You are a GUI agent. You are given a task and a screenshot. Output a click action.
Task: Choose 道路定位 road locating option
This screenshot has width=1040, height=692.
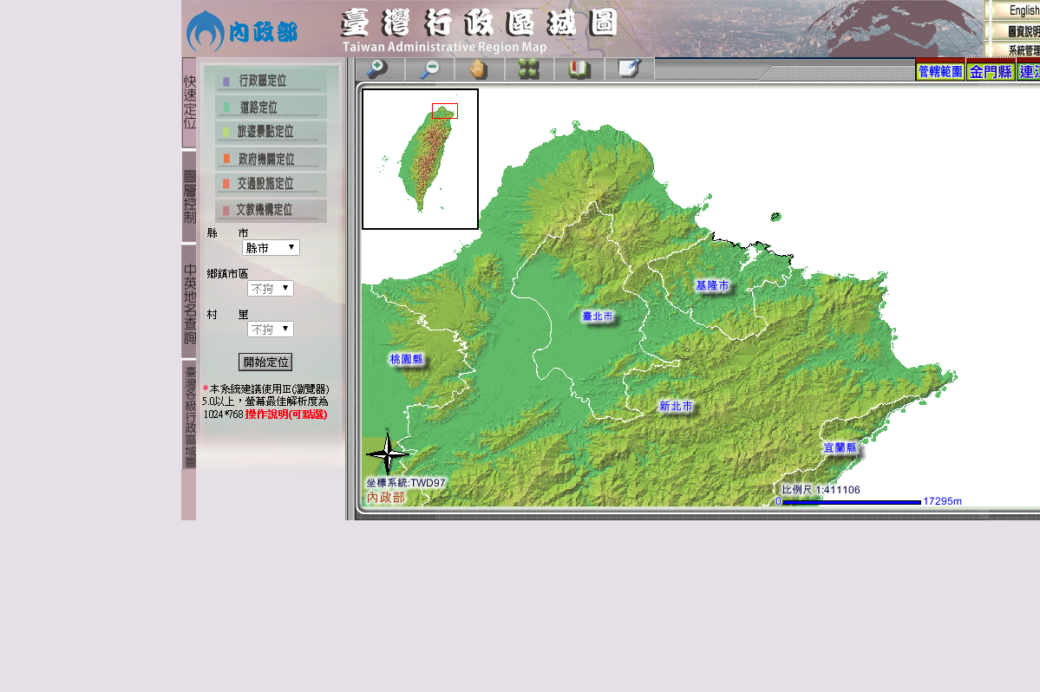click(x=271, y=108)
